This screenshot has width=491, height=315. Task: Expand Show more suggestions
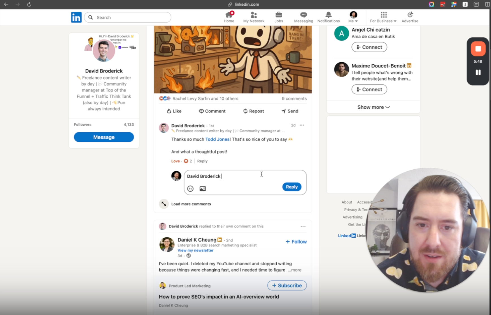coord(373,107)
